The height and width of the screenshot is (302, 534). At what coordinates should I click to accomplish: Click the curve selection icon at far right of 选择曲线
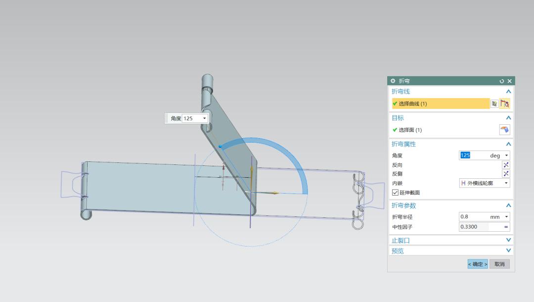(505, 103)
